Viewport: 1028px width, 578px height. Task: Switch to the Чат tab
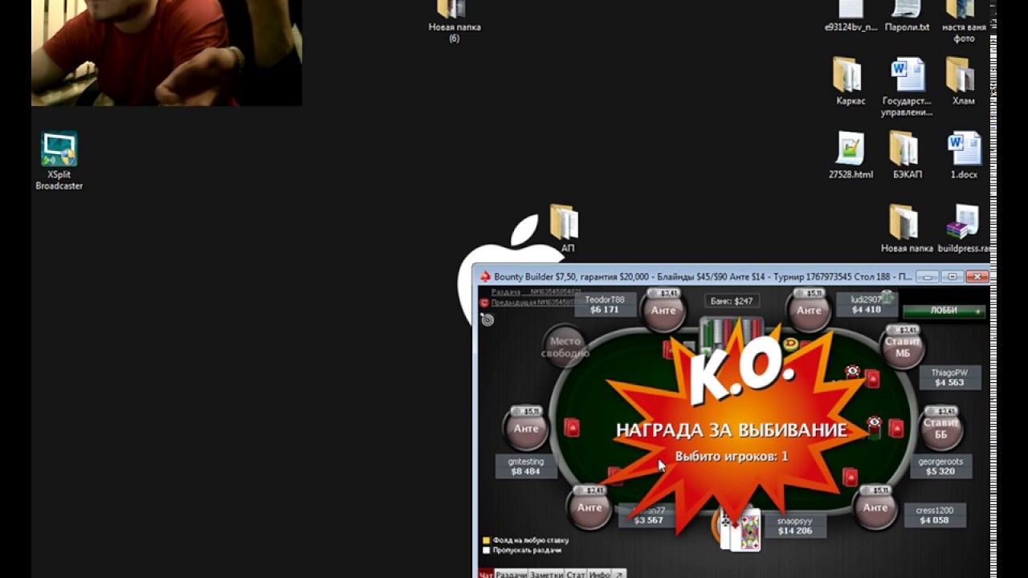pyautogui.click(x=485, y=574)
